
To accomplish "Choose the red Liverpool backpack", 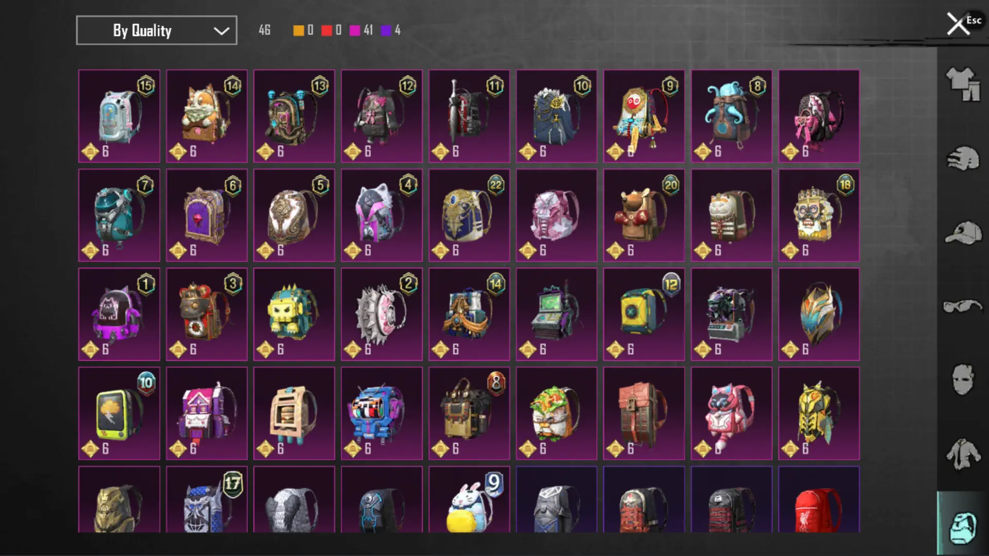I will coord(819,499).
